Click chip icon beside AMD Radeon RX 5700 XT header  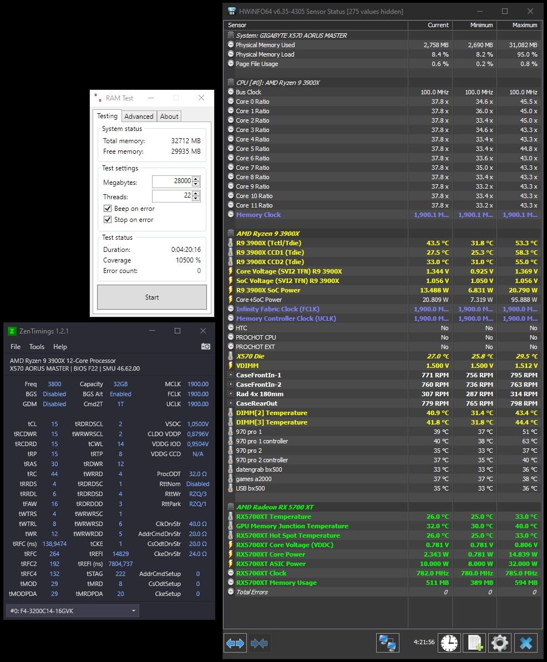(230, 507)
